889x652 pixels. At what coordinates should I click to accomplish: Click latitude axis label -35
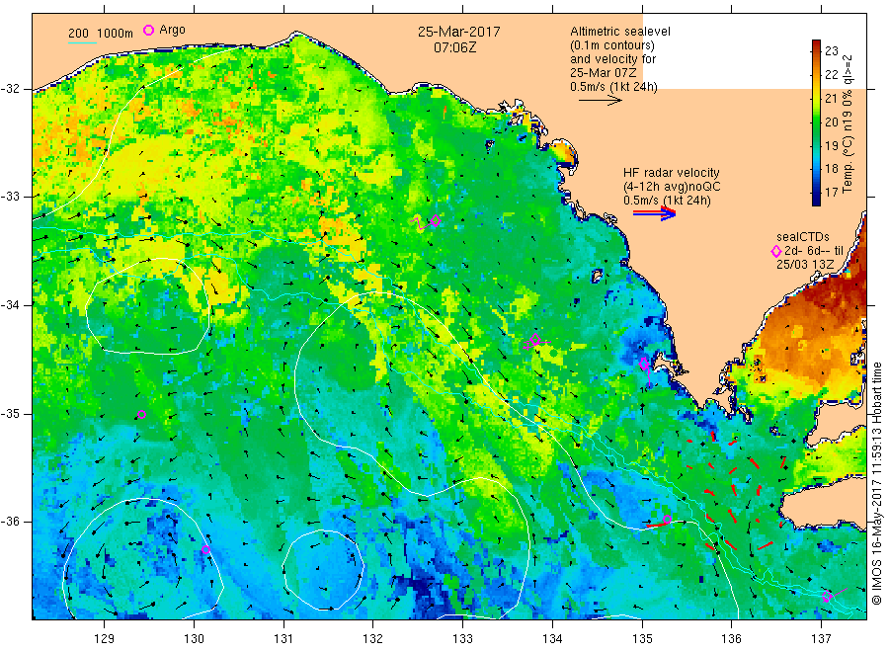tap(10, 413)
